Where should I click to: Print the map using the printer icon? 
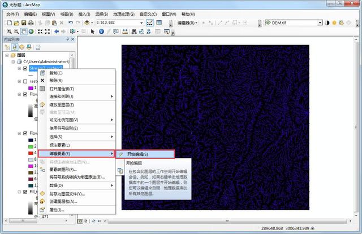[x=31, y=23]
